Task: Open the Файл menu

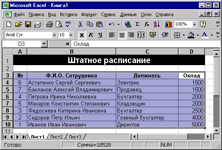Action: tap(19, 14)
